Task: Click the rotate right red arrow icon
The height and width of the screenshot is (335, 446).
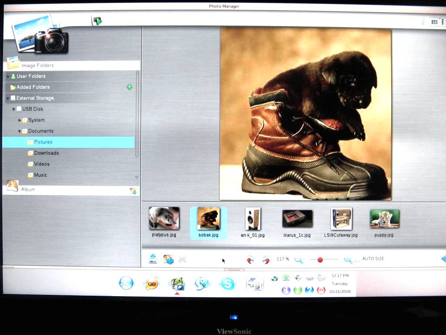Action: point(266,260)
